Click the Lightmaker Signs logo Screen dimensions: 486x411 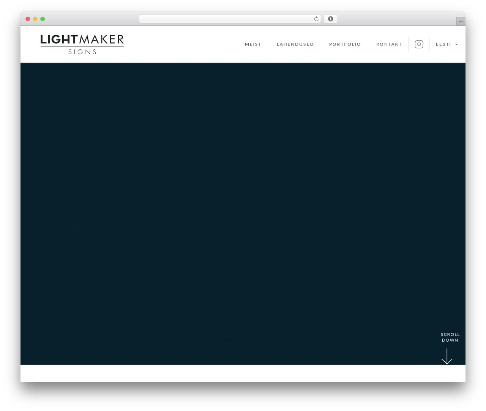click(82, 44)
